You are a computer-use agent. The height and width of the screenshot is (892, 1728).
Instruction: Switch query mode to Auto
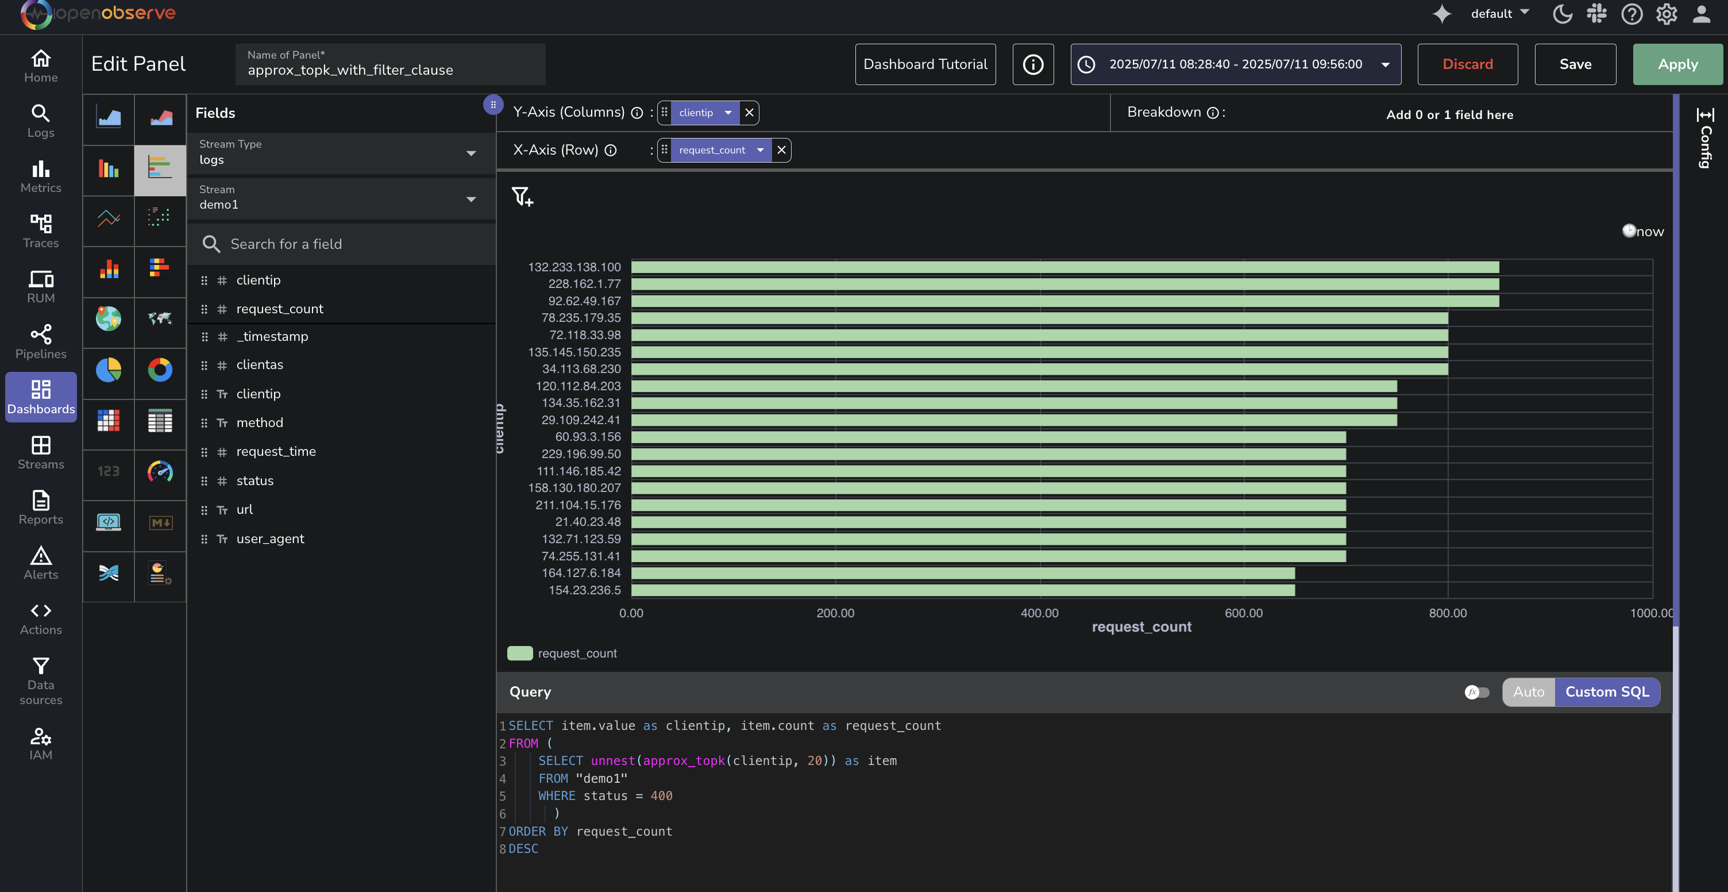1528,692
